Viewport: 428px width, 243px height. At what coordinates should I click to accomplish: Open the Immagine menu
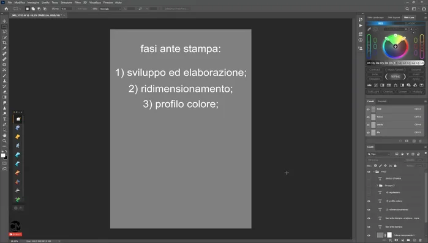[x=33, y=2]
